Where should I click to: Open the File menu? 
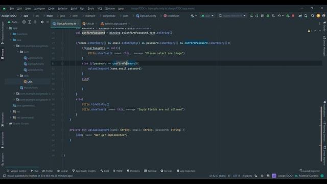click(12, 9)
